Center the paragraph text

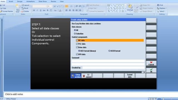(70, 10)
